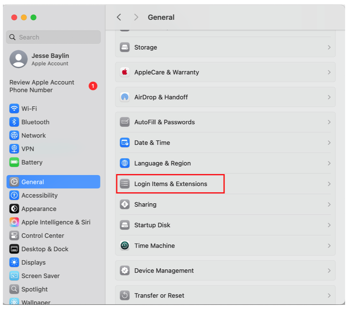This screenshot has width=348, height=309.
Task: Click the "Device Management" label
Action: [164, 271]
